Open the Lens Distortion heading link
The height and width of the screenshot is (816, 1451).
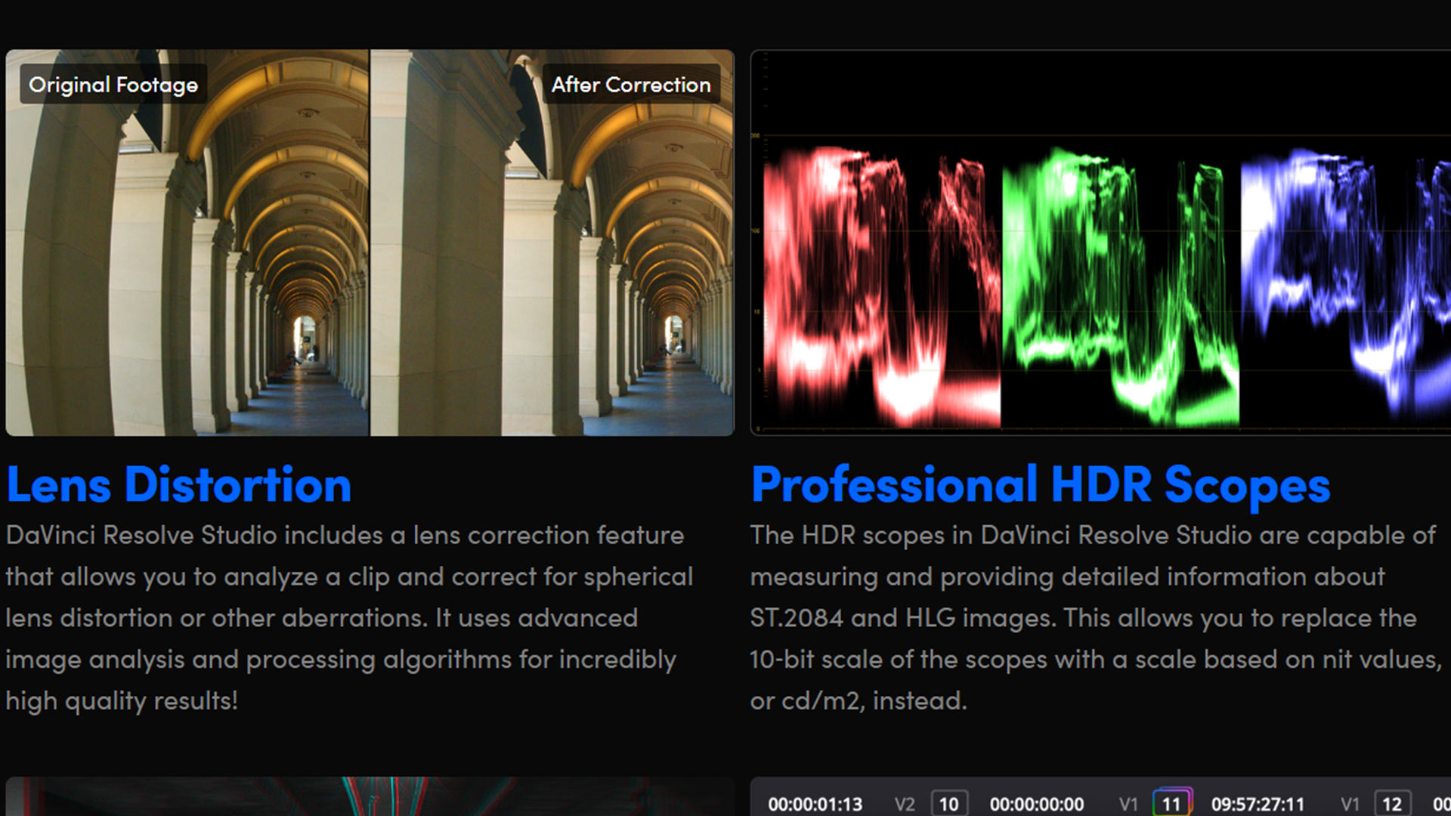tap(179, 485)
